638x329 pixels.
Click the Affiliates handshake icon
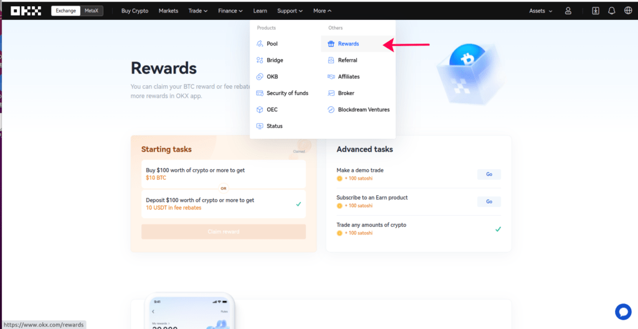point(331,76)
